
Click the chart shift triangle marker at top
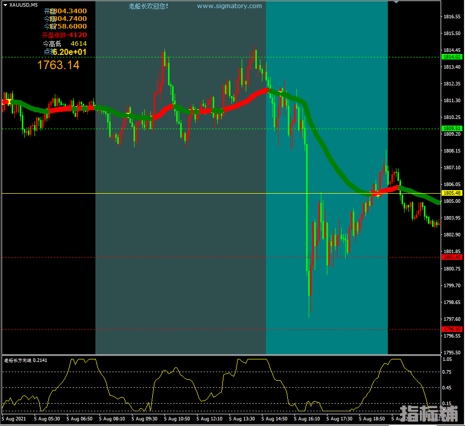(395, 3)
